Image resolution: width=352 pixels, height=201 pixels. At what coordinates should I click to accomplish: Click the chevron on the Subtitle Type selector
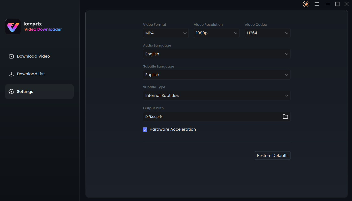tap(286, 95)
